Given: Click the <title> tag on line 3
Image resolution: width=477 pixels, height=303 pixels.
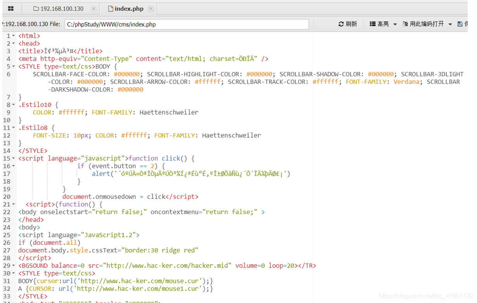Looking at the screenshot, I should click(x=31, y=51).
